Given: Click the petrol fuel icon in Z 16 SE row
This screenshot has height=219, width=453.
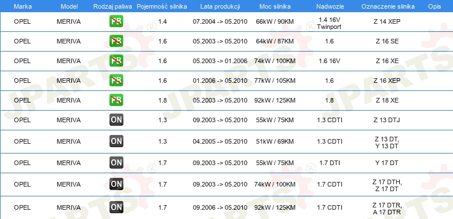Looking at the screenshot, I should pyautogui.click(x=116, y=41).
